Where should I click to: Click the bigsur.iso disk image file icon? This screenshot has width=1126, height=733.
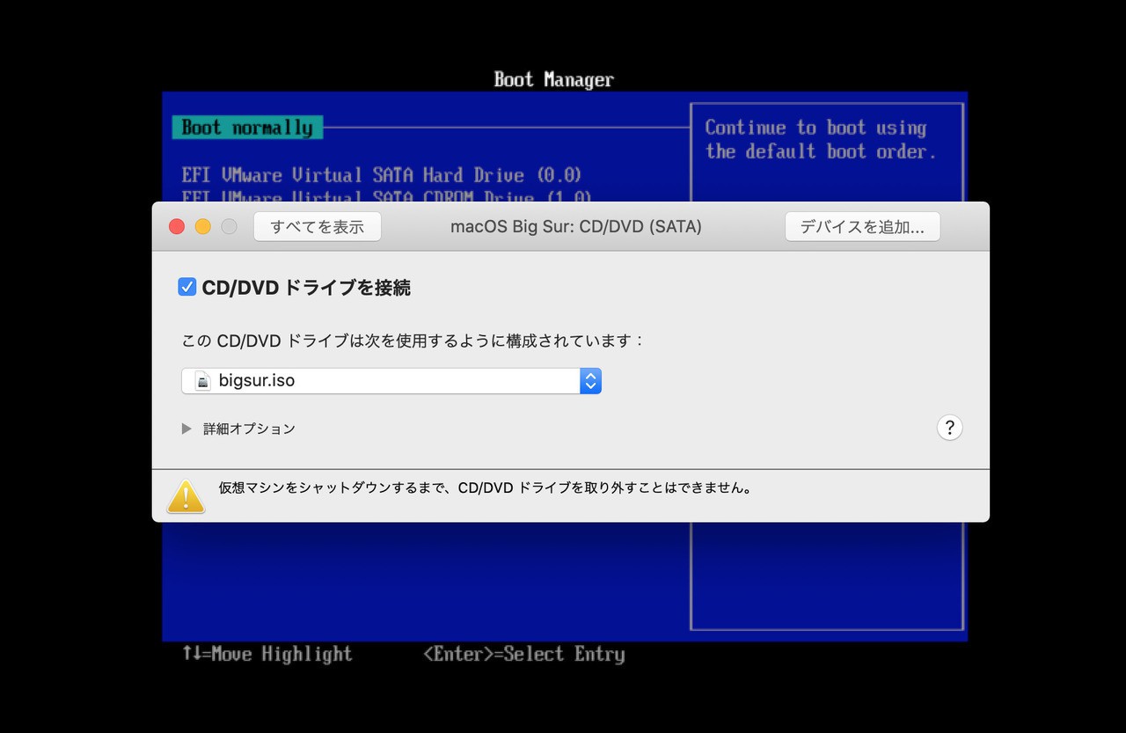coord(203,381)
